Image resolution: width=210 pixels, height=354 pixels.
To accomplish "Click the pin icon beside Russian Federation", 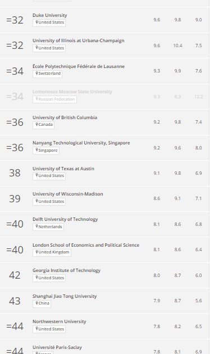I will 36,99.
